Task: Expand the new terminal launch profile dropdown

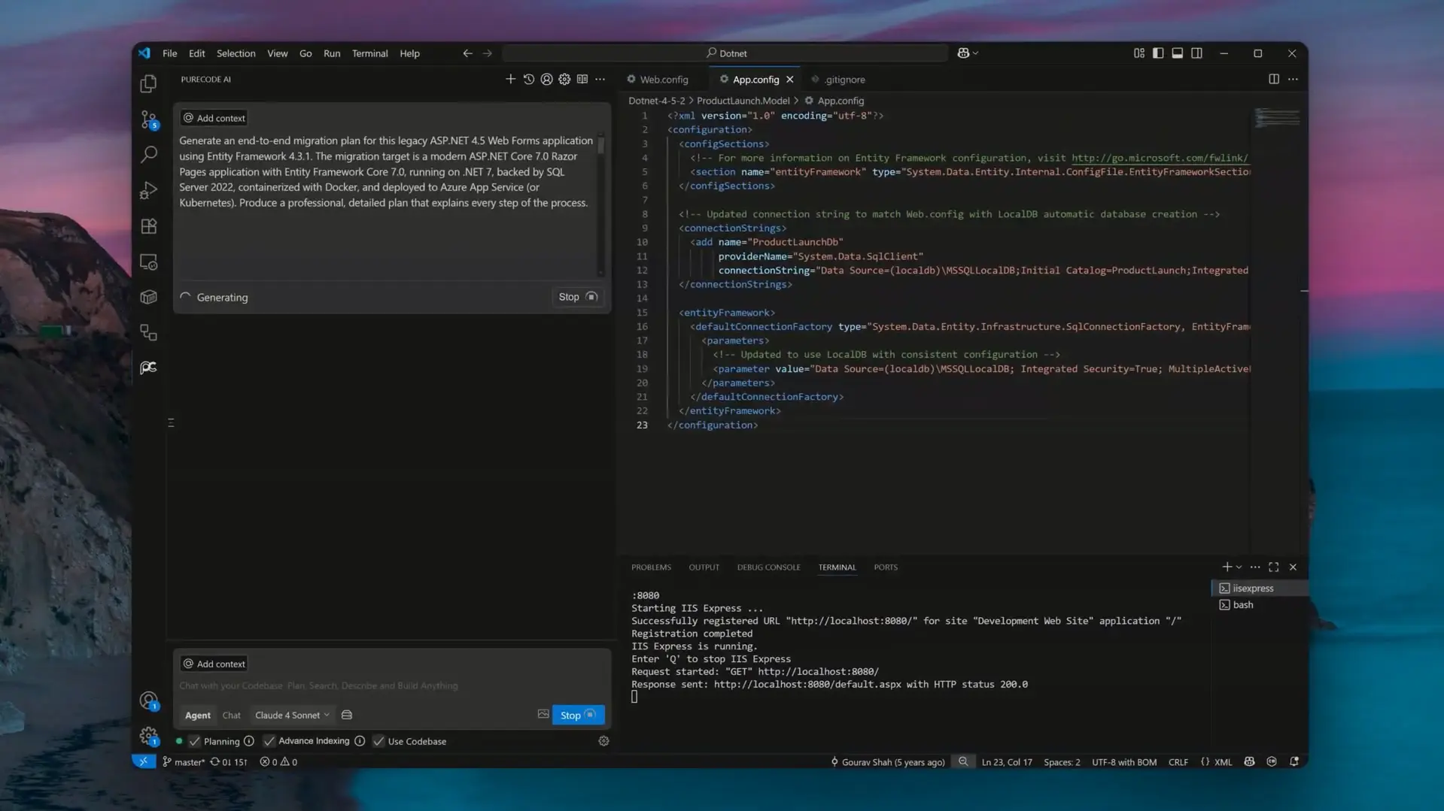Action: [1239, 567]
